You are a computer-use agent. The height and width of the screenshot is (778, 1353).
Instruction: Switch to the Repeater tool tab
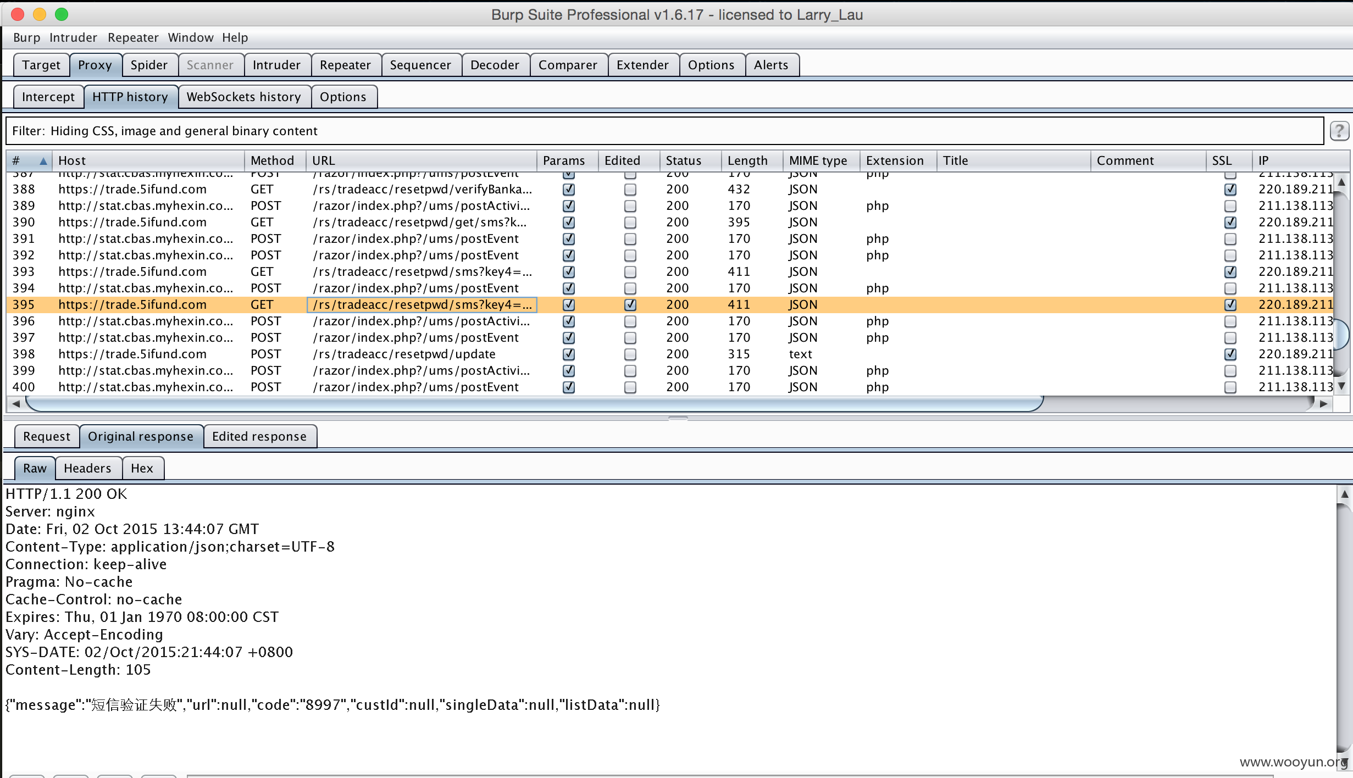tap(345, 65)
